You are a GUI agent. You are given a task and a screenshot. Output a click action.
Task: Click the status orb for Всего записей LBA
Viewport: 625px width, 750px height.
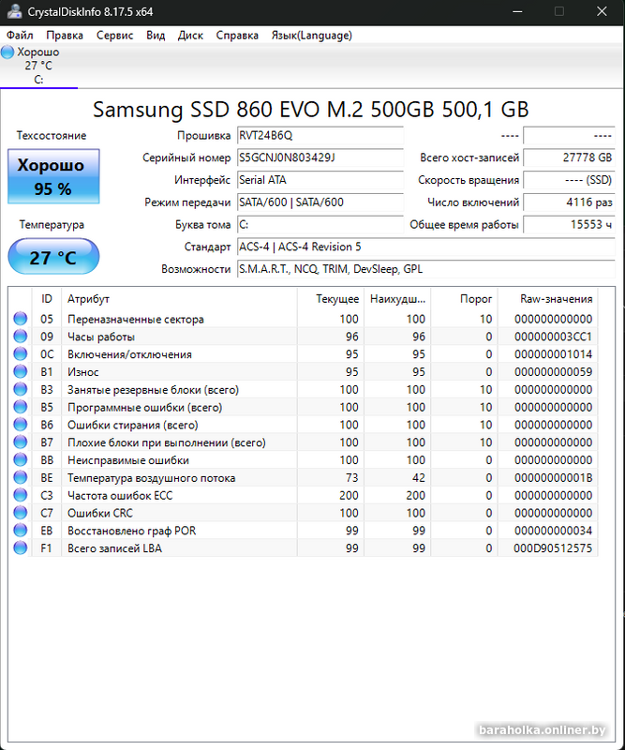point(20,548)
